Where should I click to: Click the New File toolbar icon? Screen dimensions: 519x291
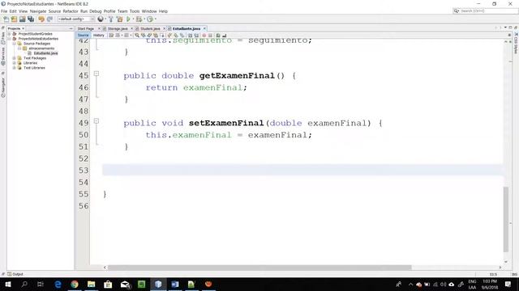[x=6, y=19]
